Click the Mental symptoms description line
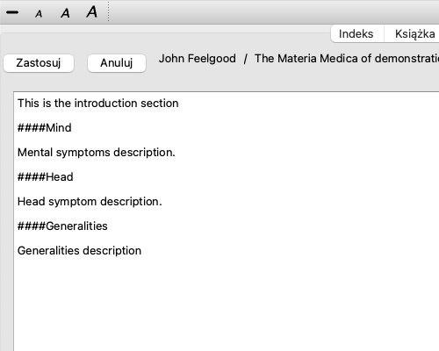This screenshot has height=351, width=439. tap(97, 153)
